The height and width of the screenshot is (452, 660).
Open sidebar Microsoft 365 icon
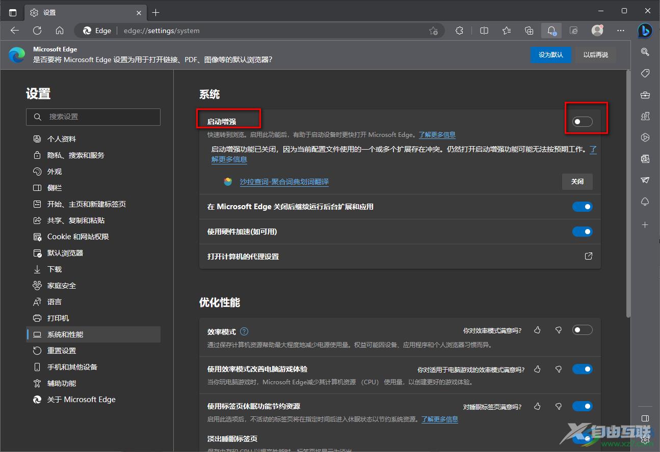pyautogui.click(x=645, y=137)
